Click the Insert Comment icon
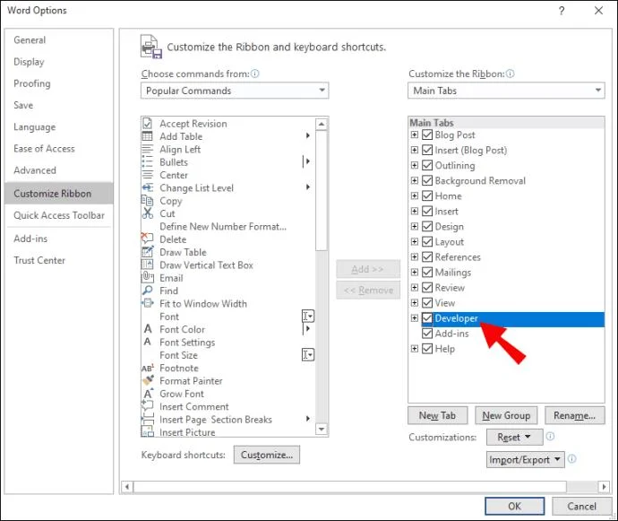This screenshot has height=521, width=618. point(148,405)
